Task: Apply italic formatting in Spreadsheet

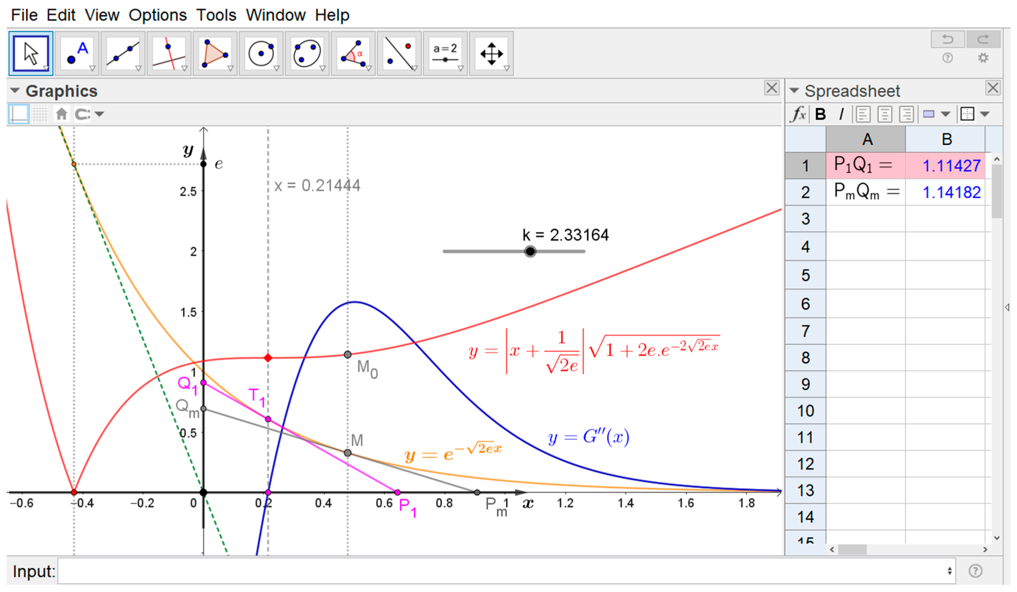Action: click(x=841, y=114)
